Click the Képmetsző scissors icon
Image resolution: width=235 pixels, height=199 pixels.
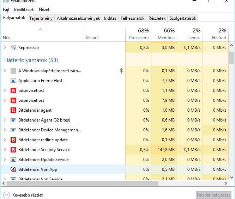click(13, 48)
